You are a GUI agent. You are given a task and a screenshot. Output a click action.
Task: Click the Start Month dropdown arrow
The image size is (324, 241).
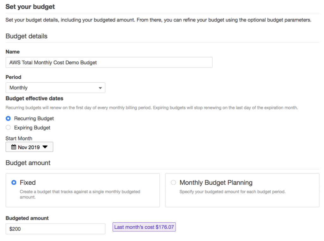point(44,147)
